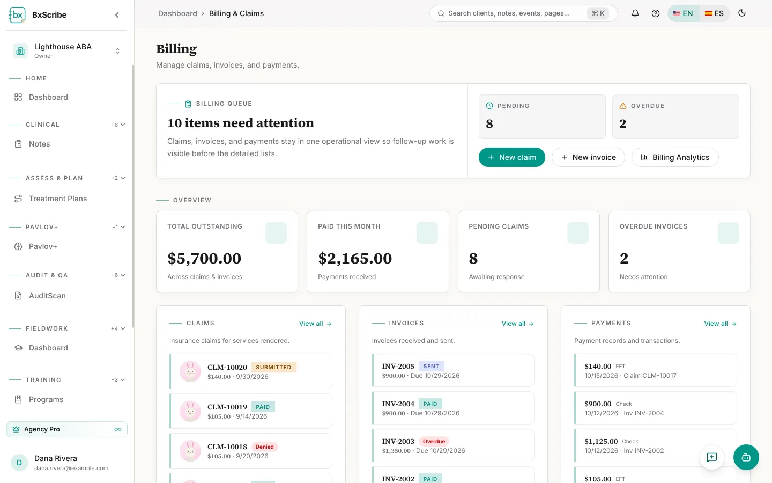Open the Lighthouse ABA organization switcher
The height and width of the screenshot is (483, 772).
67,51
